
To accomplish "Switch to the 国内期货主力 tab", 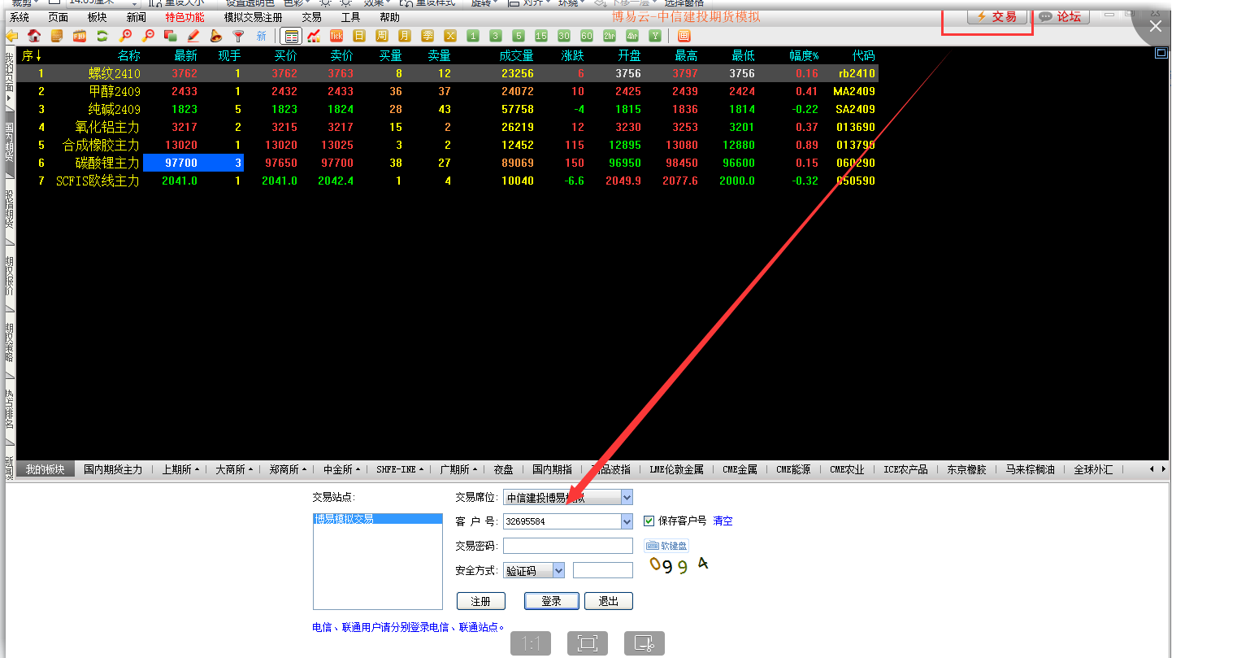I will click(113, 469).
